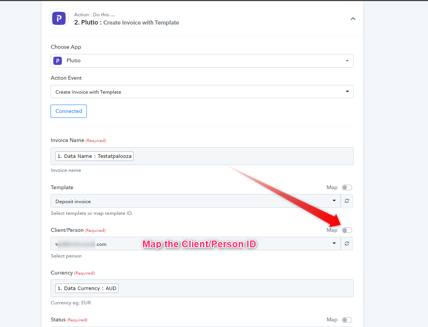Toggle the Map switch for Client/Person

click(347, 230)
